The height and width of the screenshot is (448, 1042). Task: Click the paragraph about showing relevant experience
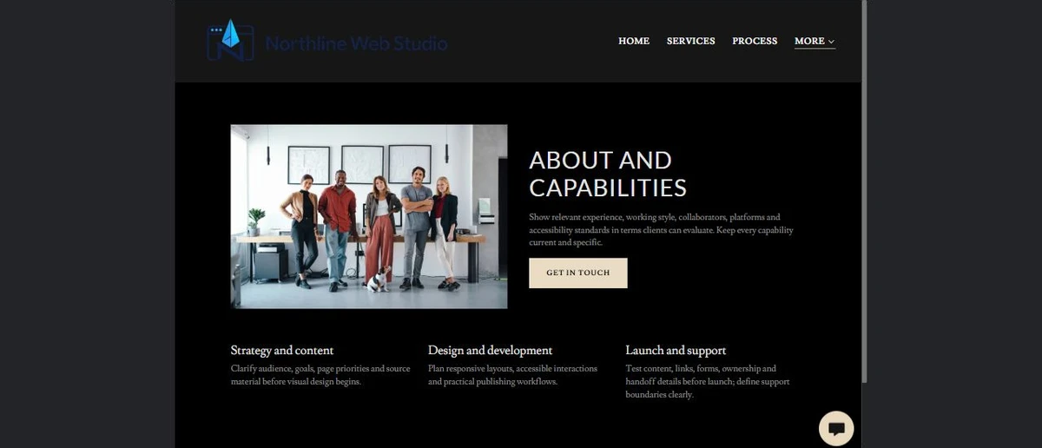[662, 230]
